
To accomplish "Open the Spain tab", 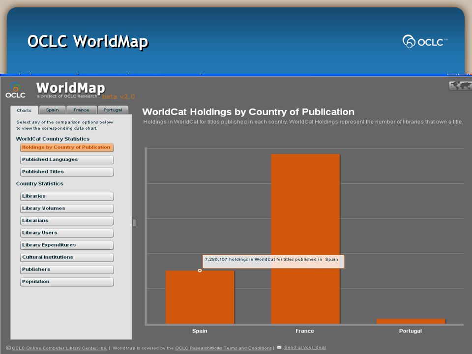I will (x=53, y=110).
